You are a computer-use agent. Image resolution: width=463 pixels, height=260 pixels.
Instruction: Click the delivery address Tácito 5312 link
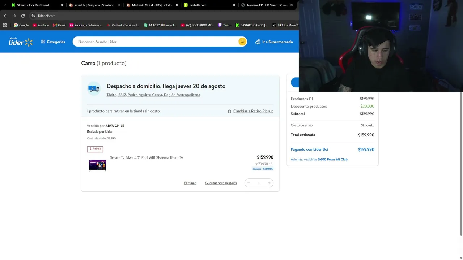153,95
